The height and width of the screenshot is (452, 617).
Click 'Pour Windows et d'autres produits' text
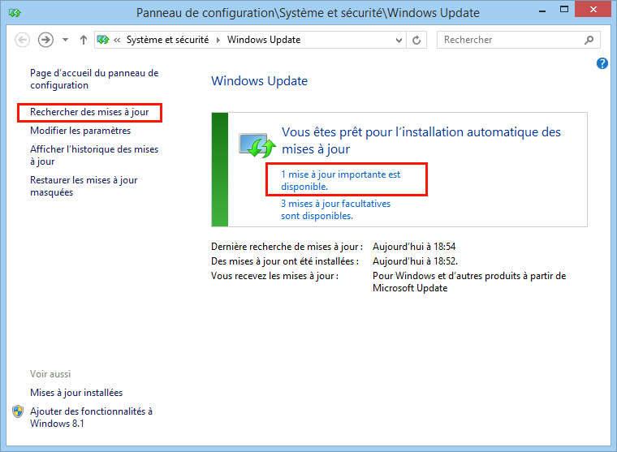pyautogui.click(x=469, y=282)
